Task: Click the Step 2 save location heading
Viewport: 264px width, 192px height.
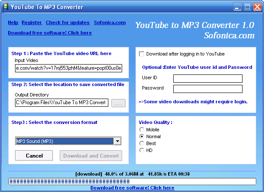Action: 68,84
